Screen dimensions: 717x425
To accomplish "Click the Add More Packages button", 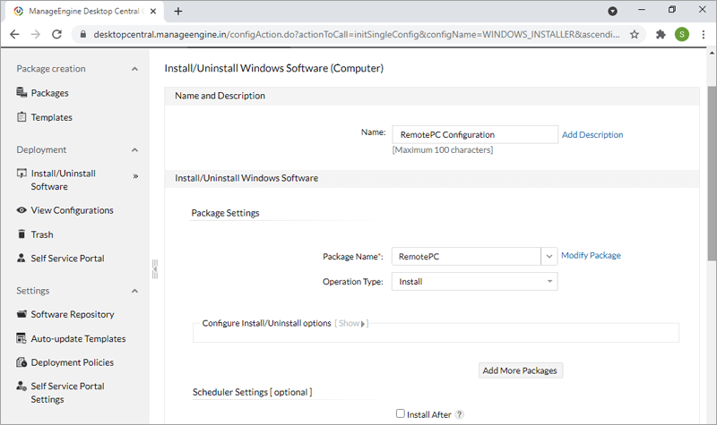I will (521, 370).
